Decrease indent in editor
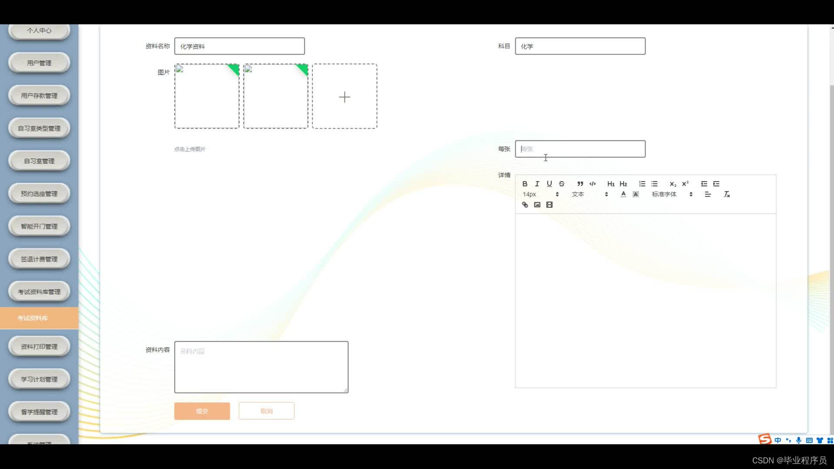This screenshot has width=834, height=469. (704, 184)
